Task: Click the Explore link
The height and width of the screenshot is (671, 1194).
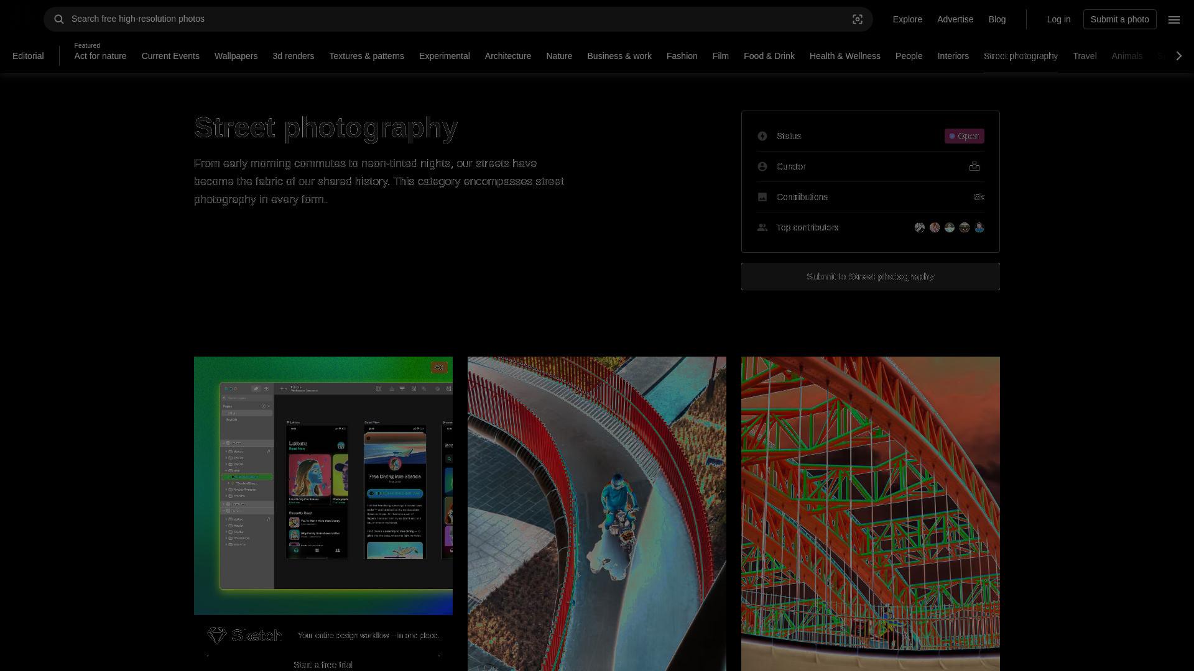Action: (x=907, y=19)
